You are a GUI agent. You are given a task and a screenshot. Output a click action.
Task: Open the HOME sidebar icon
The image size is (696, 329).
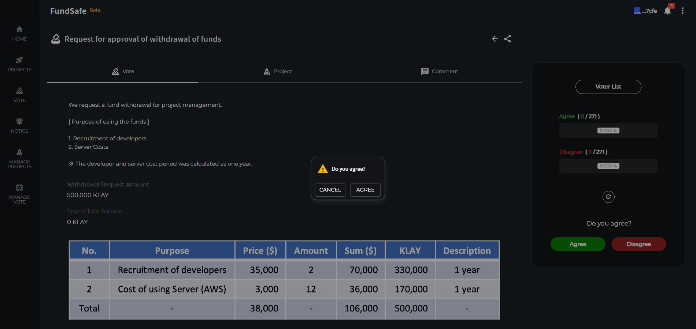[x=19, y=29]
